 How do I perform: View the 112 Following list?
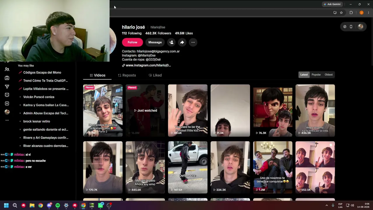tap(132, 33)
